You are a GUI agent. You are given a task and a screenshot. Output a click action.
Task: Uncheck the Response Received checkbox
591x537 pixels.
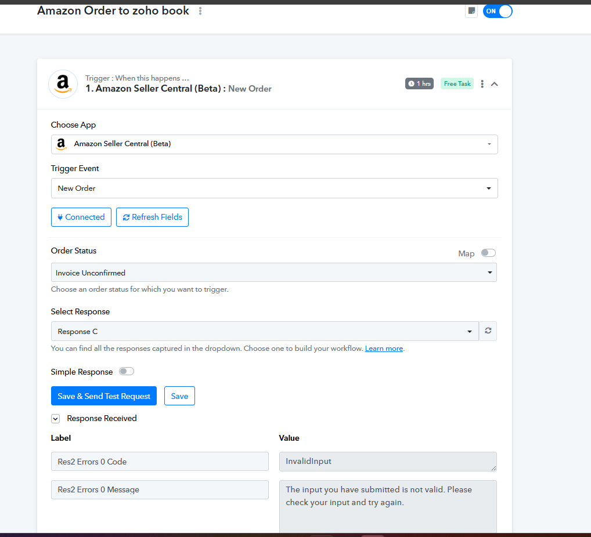(55, 419)
